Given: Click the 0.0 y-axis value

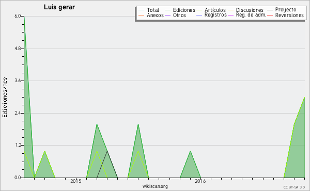Looking at the screenshot, I should click(18, 178).
